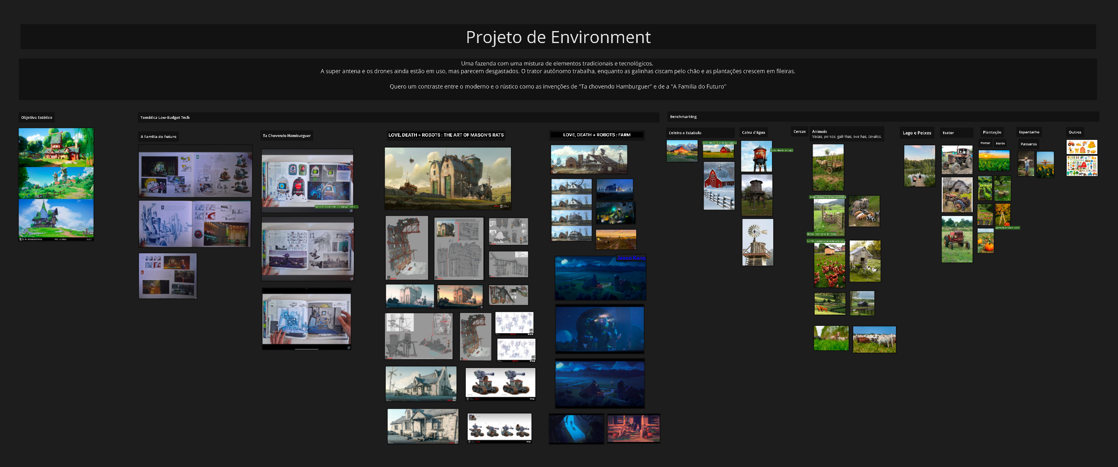This screenshot has height=467, width=1118.
Task: Select the four-robot lineup concept image
Action: tap(499, 428)
